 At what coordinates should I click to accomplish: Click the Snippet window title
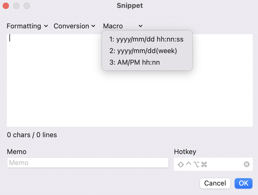(130, 6)
